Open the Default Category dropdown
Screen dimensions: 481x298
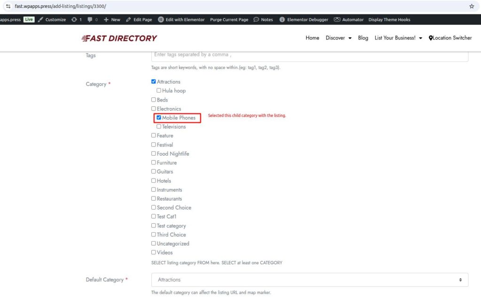(310, 280)
